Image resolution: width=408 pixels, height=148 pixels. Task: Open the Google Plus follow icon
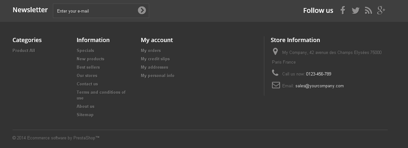(x=381, y=11)
